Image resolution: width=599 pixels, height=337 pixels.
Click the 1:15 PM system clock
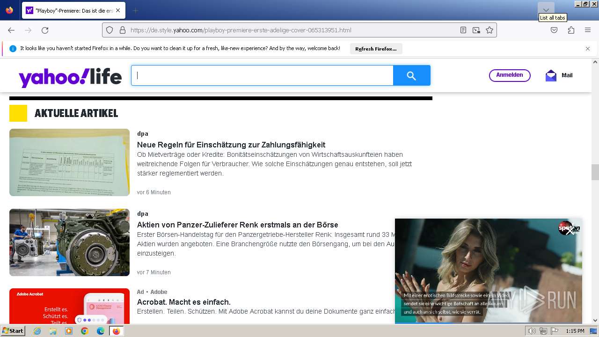click(575, 331)
